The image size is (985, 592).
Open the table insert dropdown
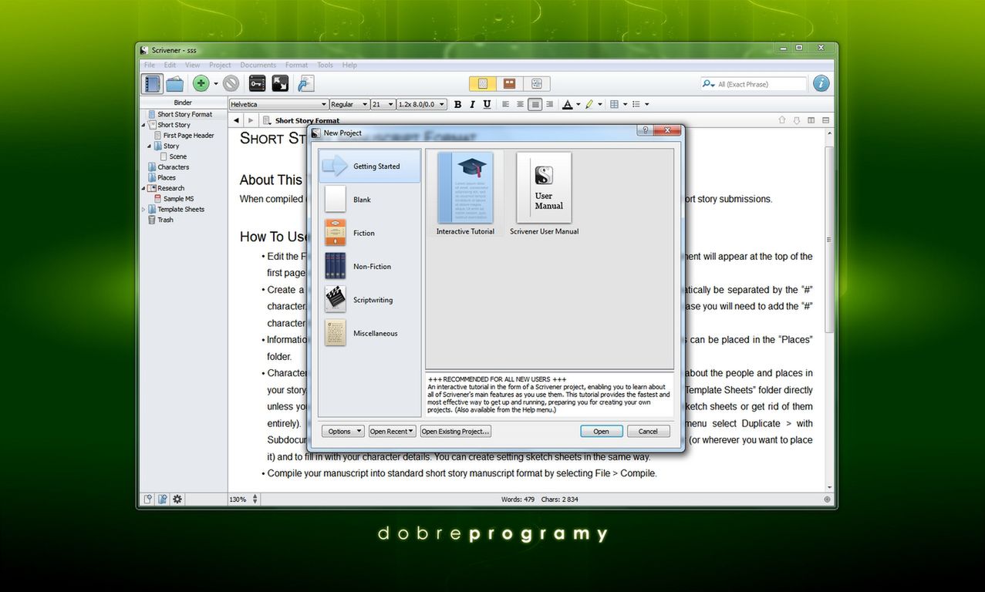625,104
